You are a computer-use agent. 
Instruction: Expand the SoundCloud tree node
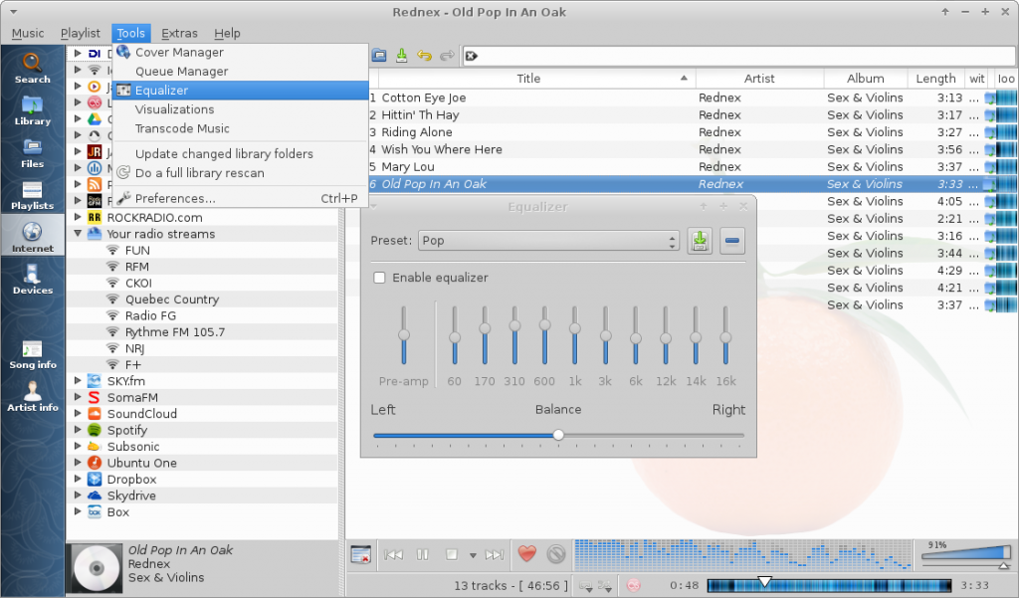(78, 413)
